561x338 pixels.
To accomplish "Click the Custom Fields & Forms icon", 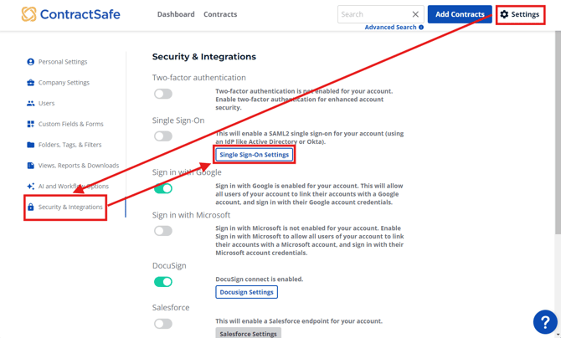I will tap(31, 124).
